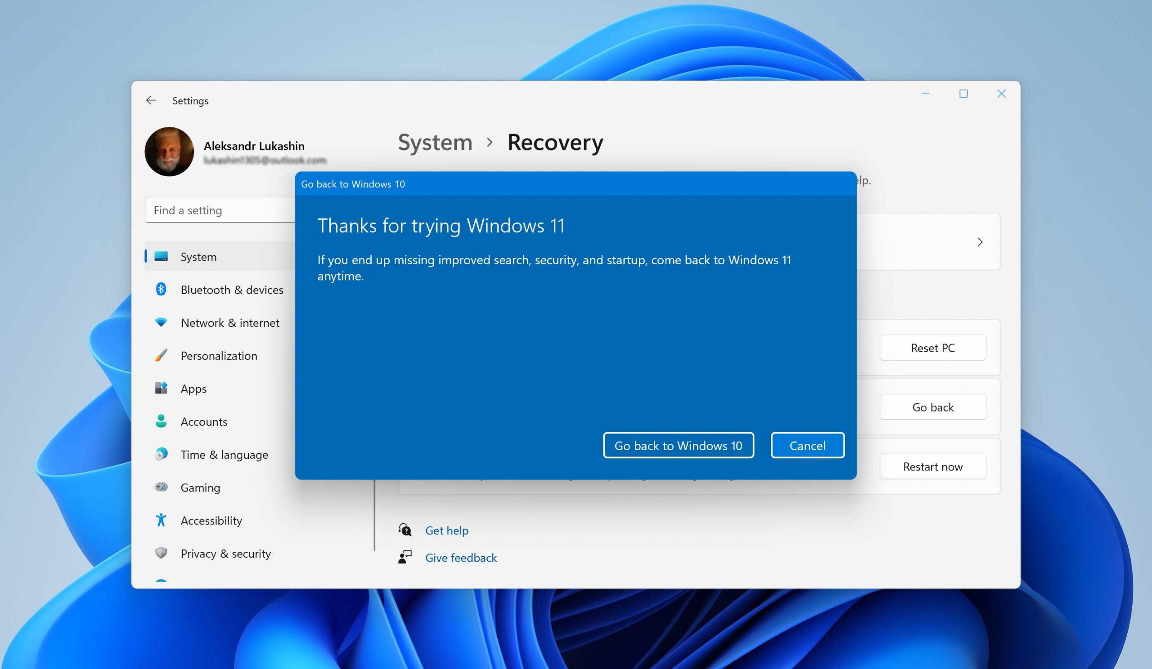This screenshot has height=669, width=1152.
Task: Click the Restart now button
Action: (932, 466)
